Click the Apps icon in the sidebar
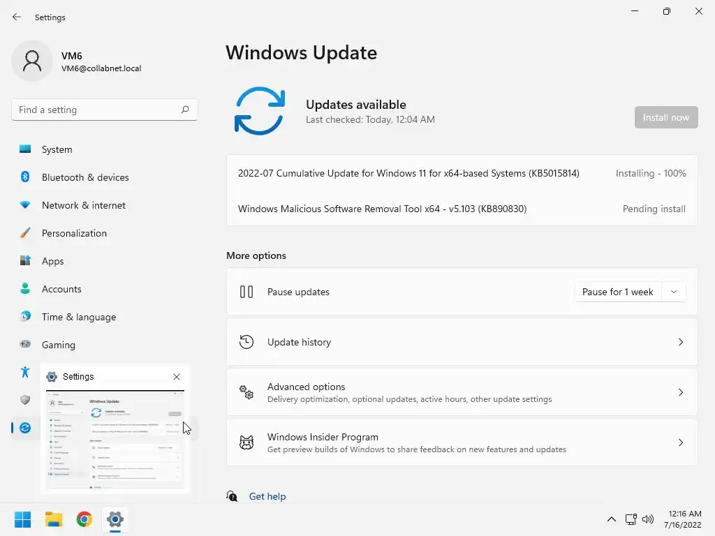 point(25,261)
